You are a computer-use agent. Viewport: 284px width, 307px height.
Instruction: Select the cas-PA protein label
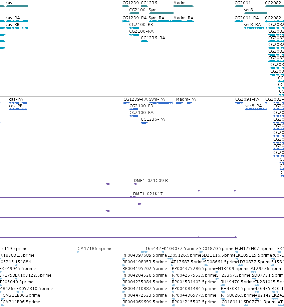[16, 99]
